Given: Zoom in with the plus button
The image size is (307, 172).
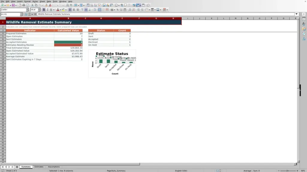Looking at the screenshot, I should pyautogui.click(x=297, y=171).
